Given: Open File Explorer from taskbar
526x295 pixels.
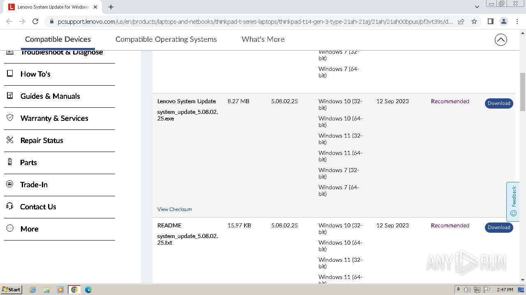Looking at the screenshot, I should tap(46, 290).
